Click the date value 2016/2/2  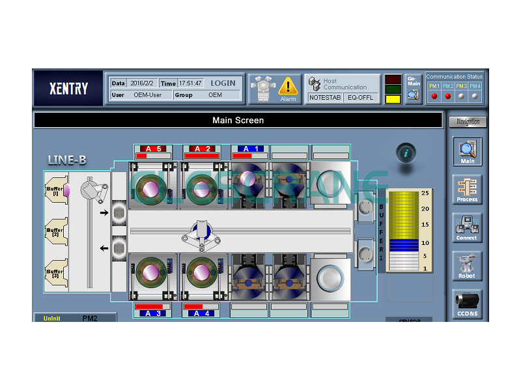[x=142, y=83]
